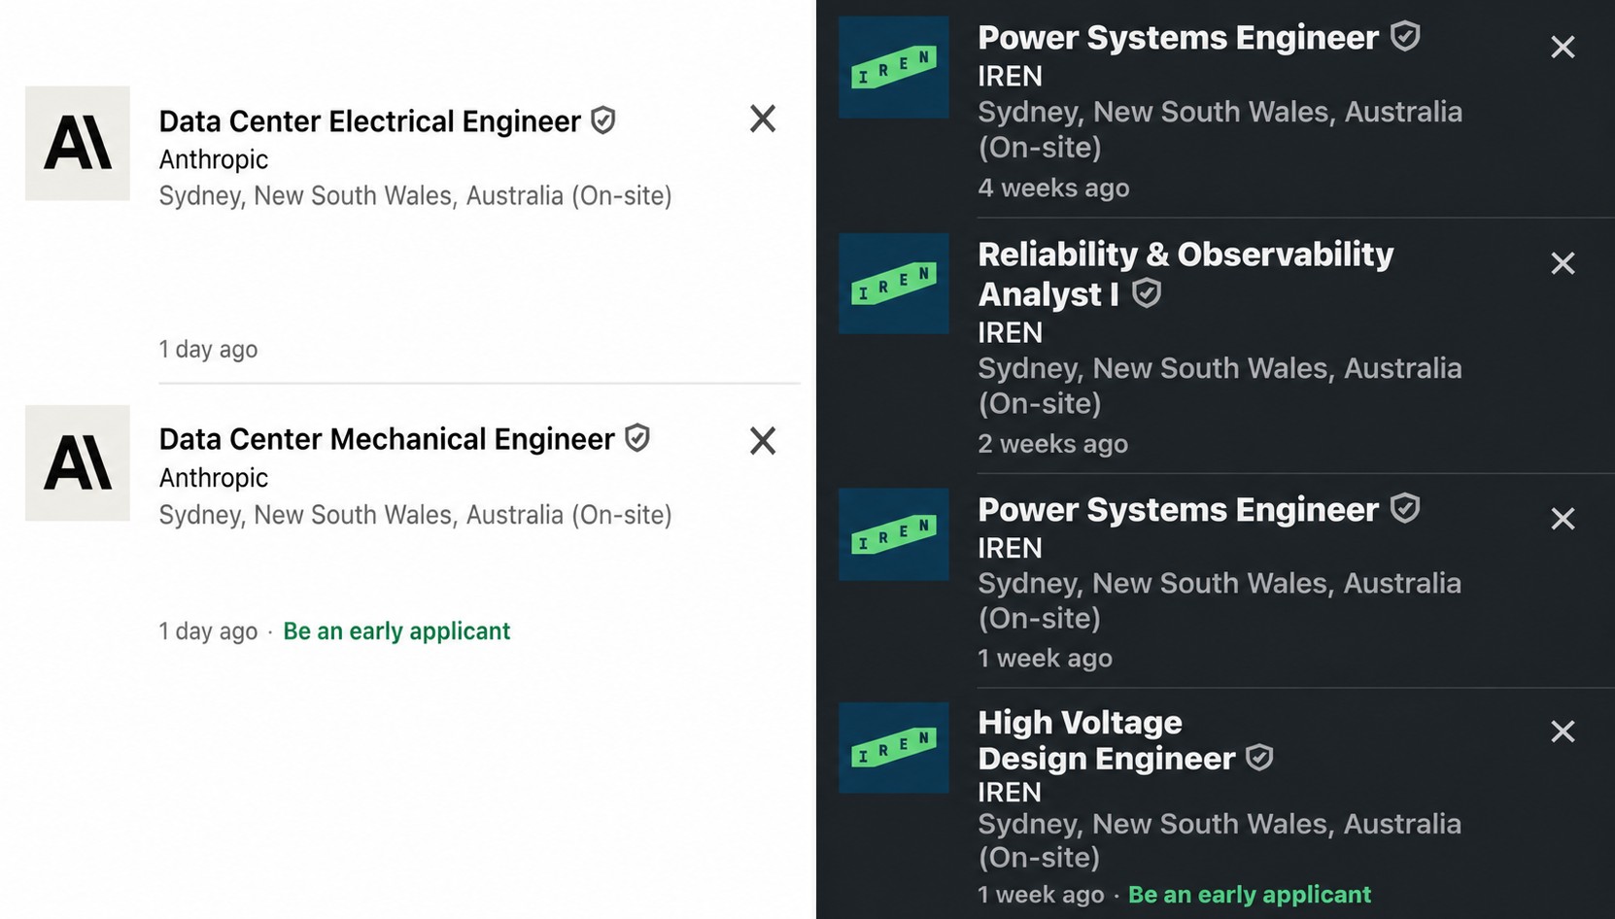Click the IREN logo beside the High Voltage Design Engineer job

click(894, 748)
